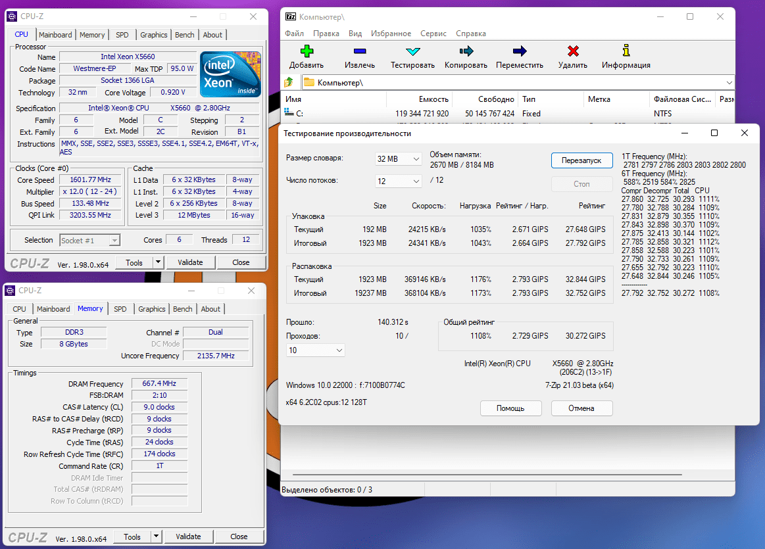This screenshot has height=549, width=765.
Task: Switch to Graphics tab in upper CPU-Z
Action: pos(154,35)
